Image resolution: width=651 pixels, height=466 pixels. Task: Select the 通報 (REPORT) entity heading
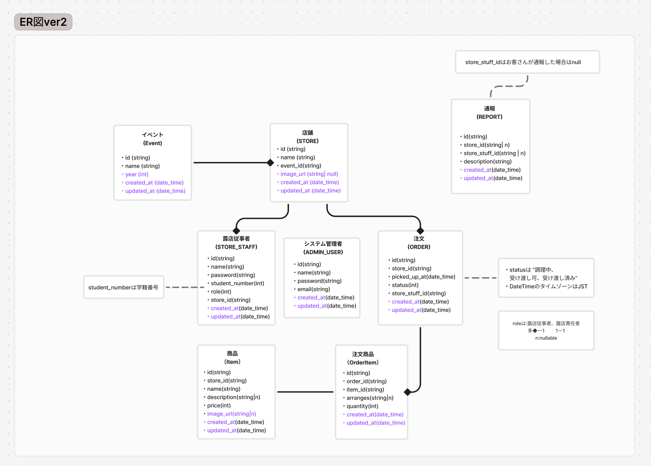click(x=489, y=113)
